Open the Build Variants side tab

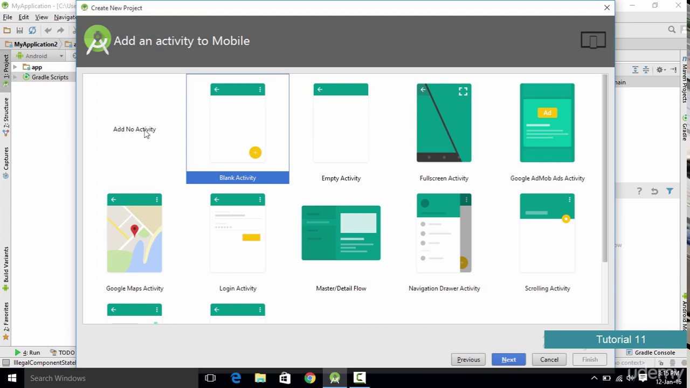click(x=6, y=269)
